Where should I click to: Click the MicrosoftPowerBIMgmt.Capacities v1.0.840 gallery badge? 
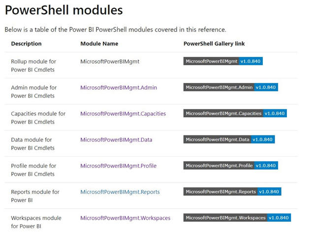click(235, 113)
